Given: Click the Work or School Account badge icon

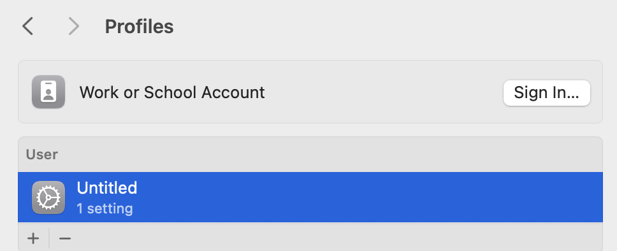Looking at the screenshot, I should (48, 92).
